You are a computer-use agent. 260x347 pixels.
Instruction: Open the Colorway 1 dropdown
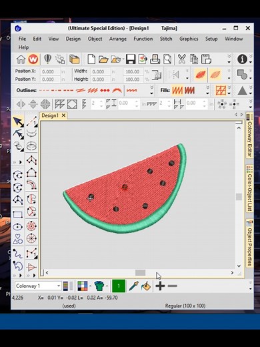59,286
